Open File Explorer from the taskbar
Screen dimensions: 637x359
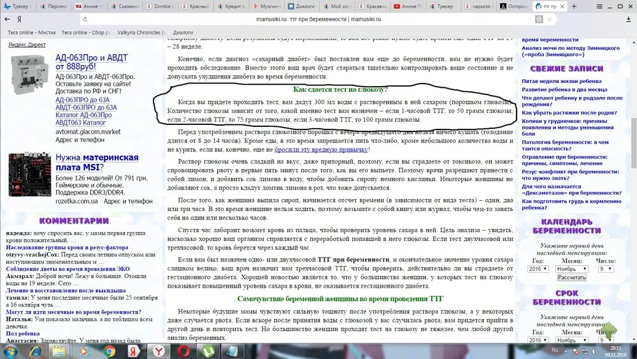(59, 351)
